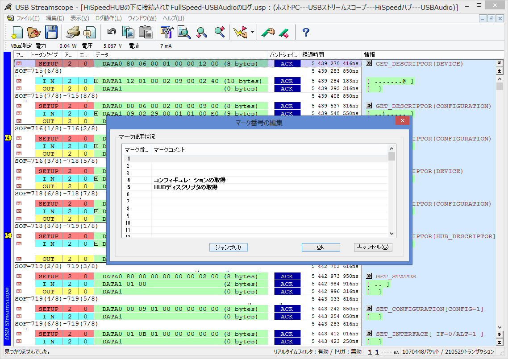Click the マークコメント column header in dialog
This screenshot has width=508, height=359.
coord(269,149)
